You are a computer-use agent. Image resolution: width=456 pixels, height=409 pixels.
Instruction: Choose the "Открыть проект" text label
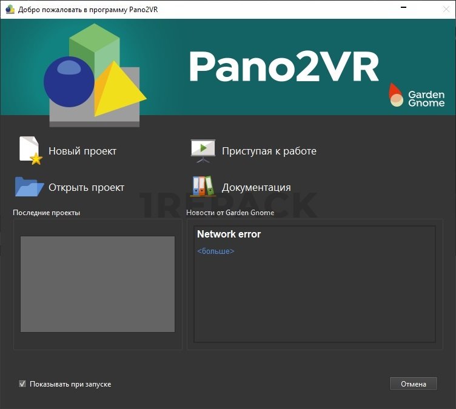point(86,187)
